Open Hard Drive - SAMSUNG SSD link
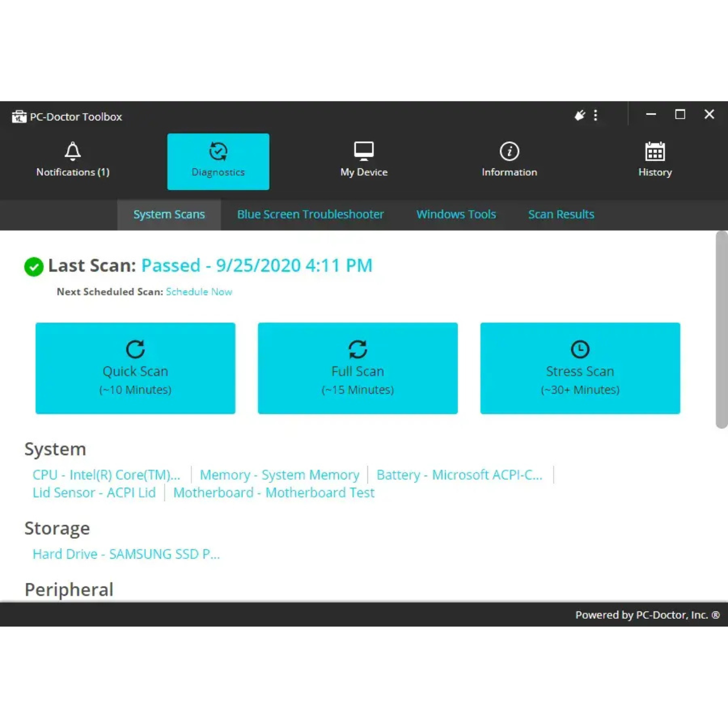 [126, 554]
